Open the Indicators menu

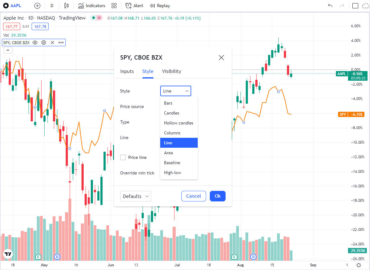coord(91,6)
